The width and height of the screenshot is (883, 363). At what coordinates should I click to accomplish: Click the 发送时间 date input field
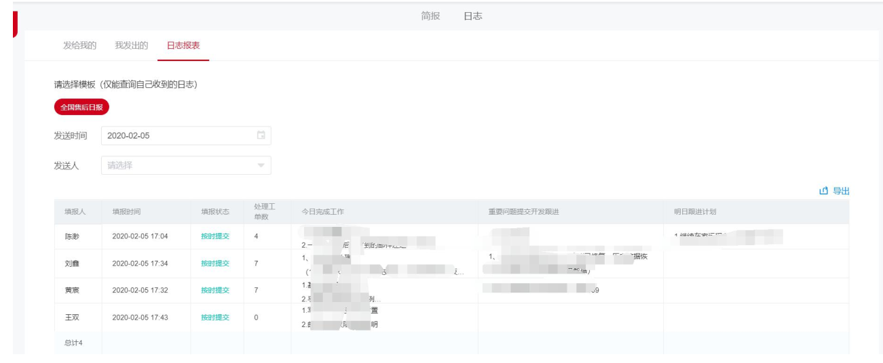(180, 135)
